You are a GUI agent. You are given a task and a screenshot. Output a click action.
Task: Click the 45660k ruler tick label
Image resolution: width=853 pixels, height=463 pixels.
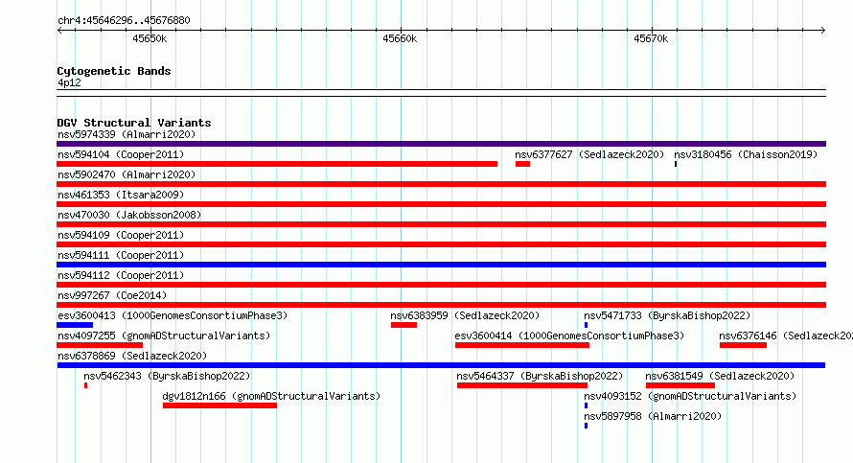[x=400, y=38]
